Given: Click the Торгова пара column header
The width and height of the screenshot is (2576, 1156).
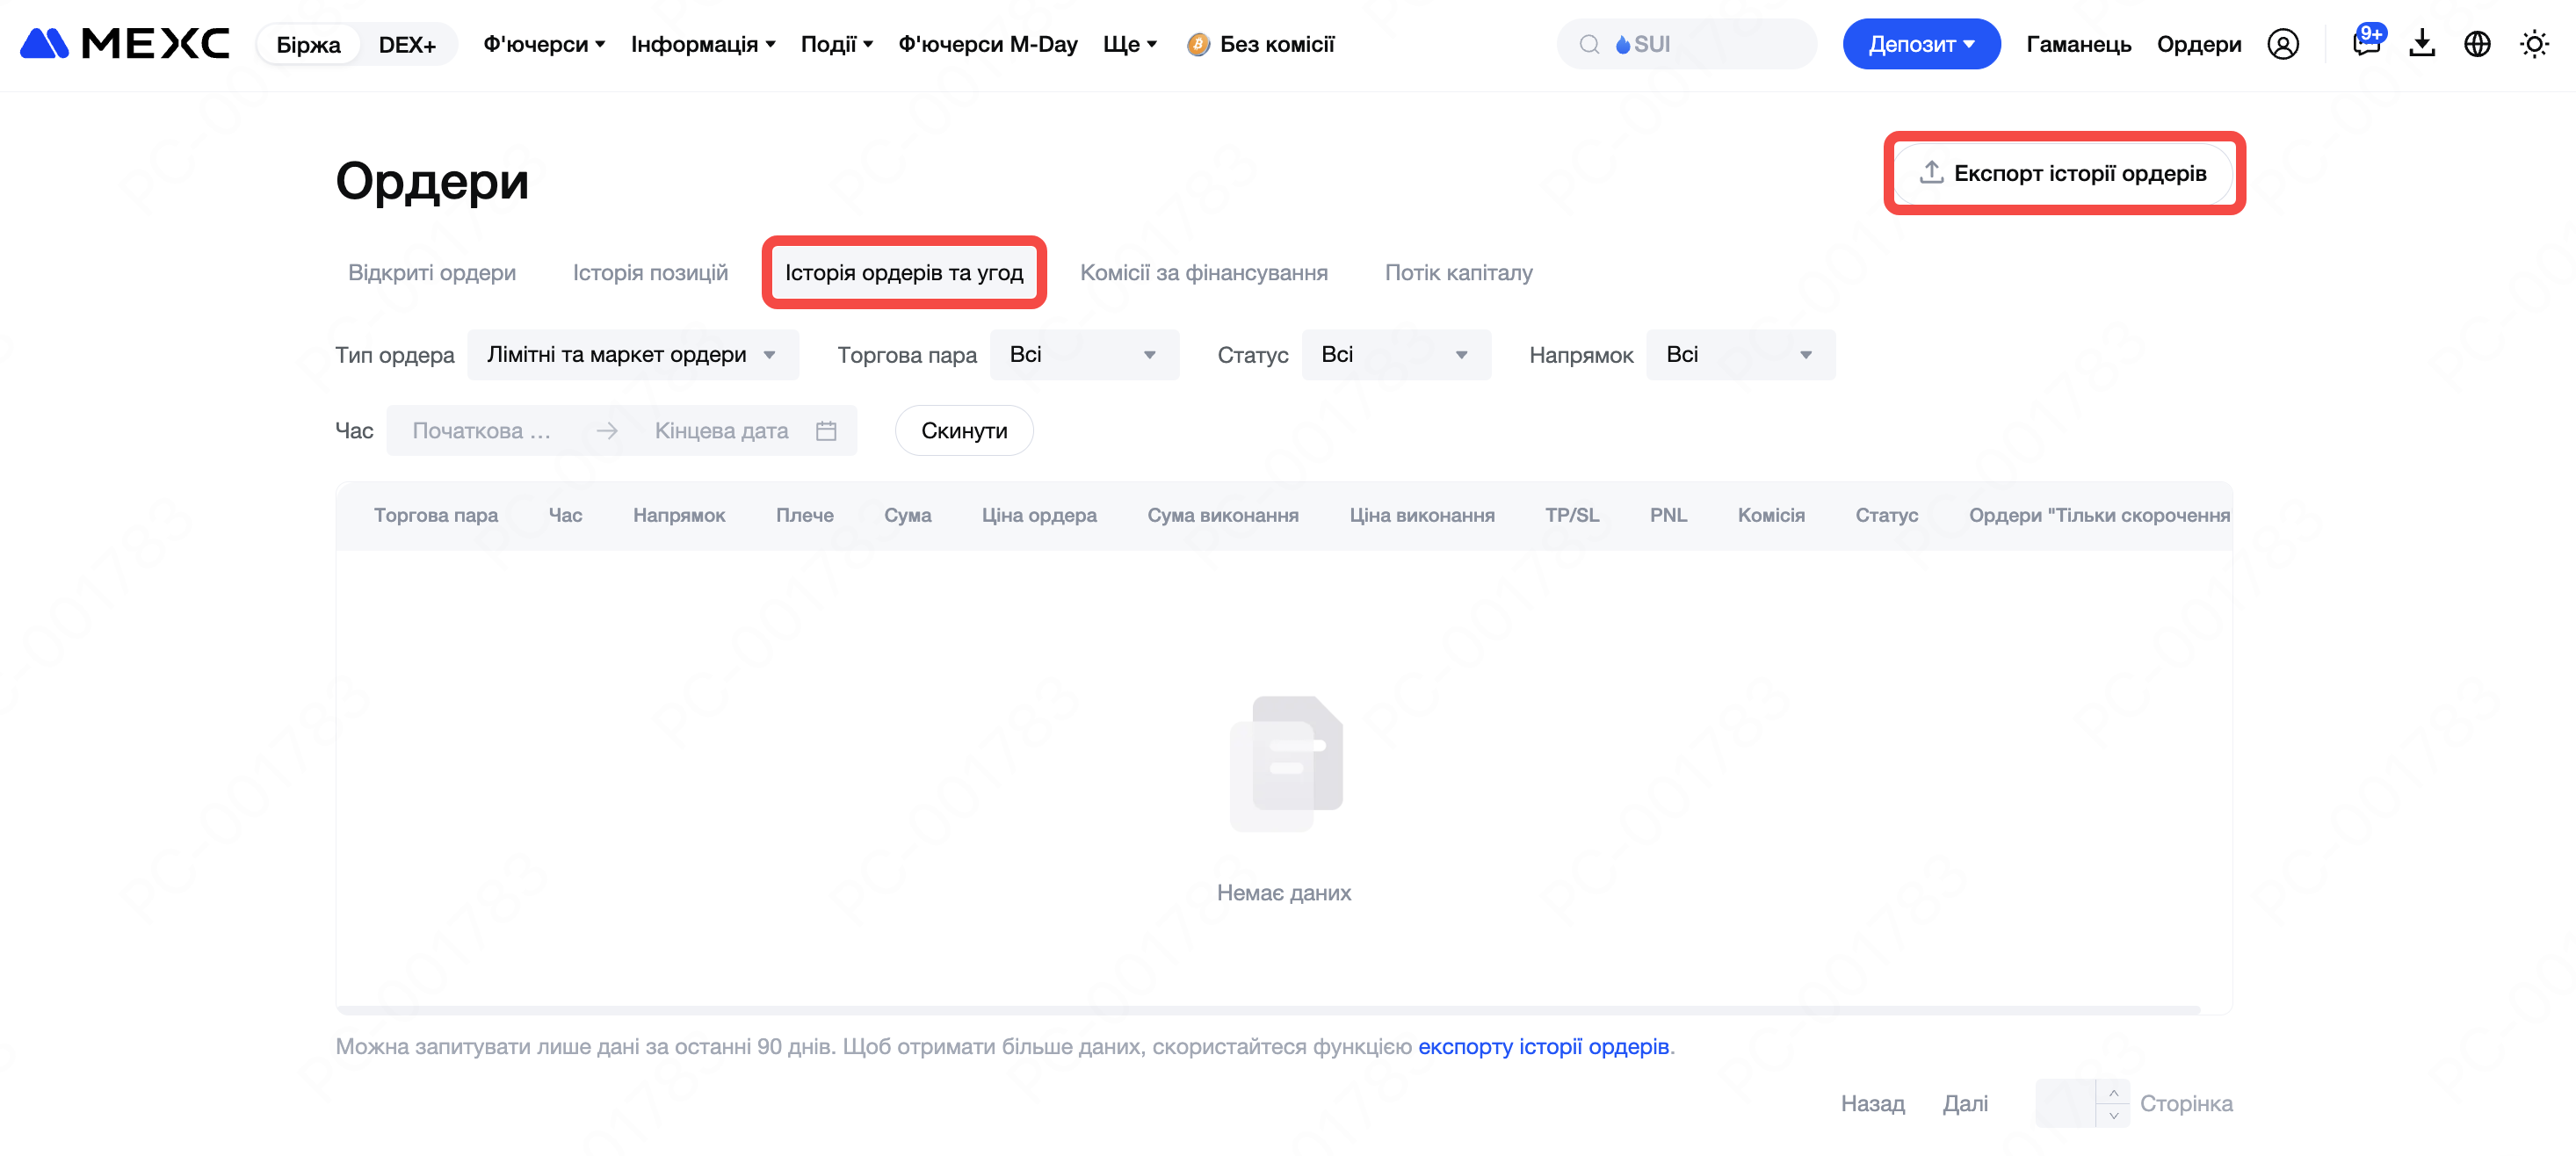Looking at the screenshot, I should click(x=435, y=516).
